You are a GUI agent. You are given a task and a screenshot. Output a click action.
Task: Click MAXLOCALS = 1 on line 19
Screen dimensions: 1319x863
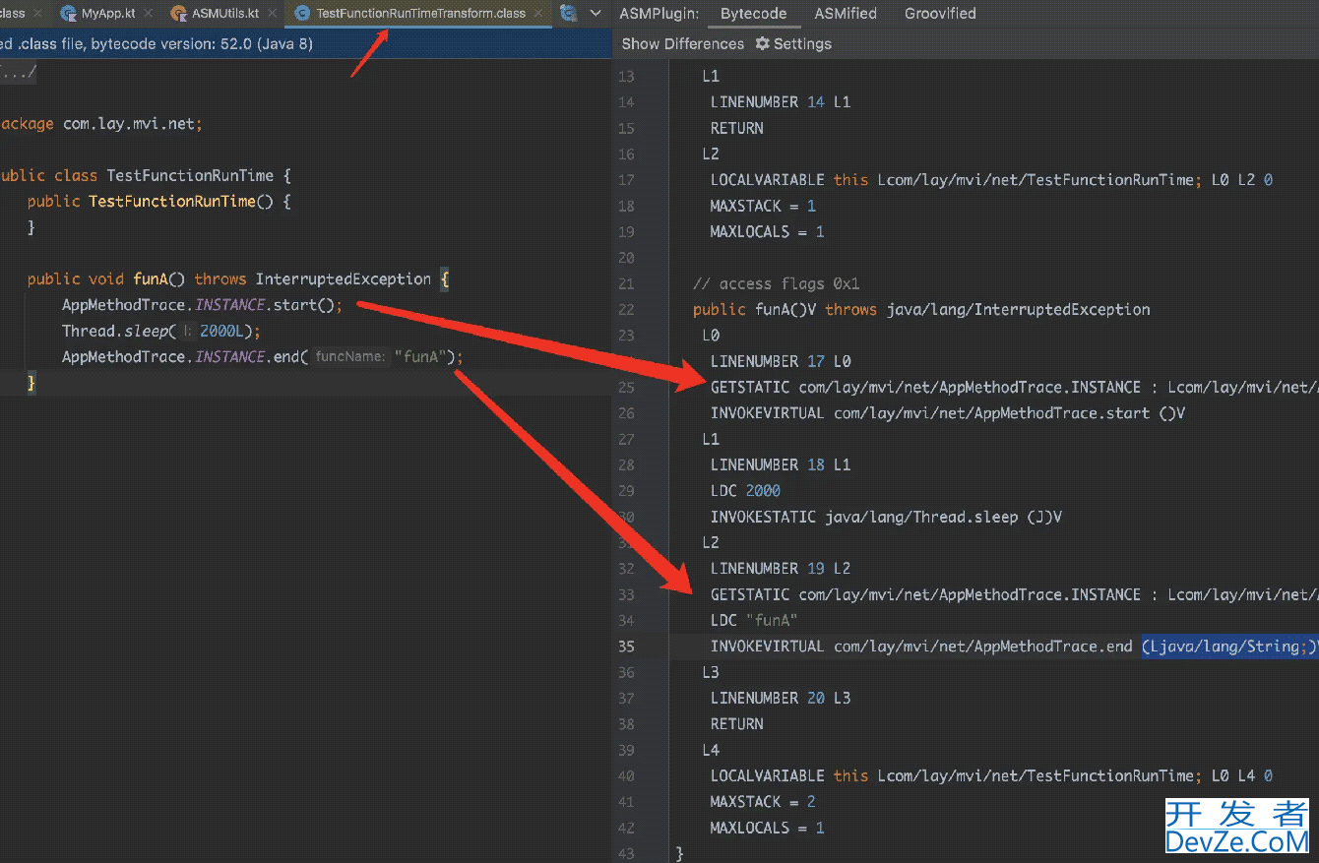(x=767, y=232)
